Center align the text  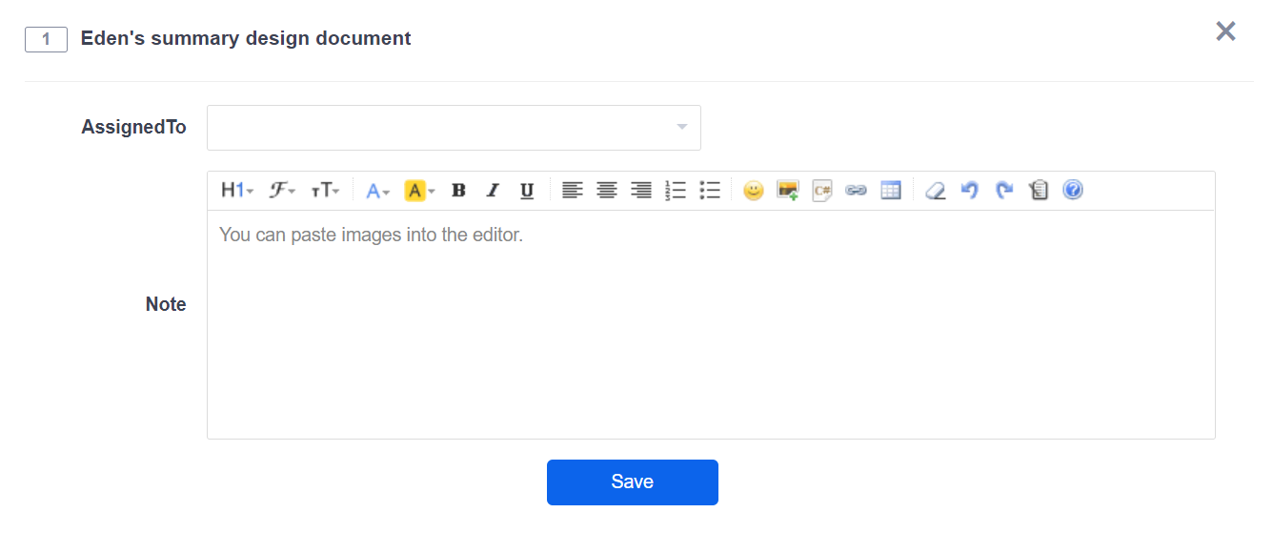click(606, 191)
